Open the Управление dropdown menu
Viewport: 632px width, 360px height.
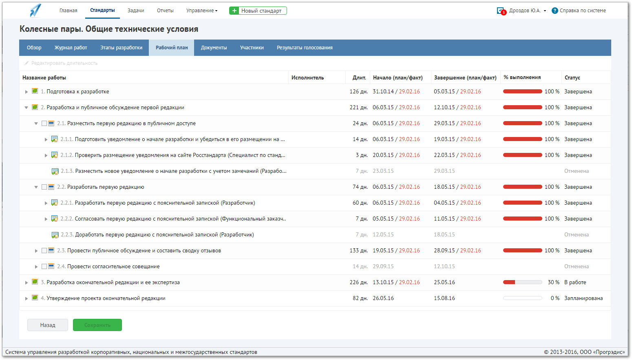(202, 11)
